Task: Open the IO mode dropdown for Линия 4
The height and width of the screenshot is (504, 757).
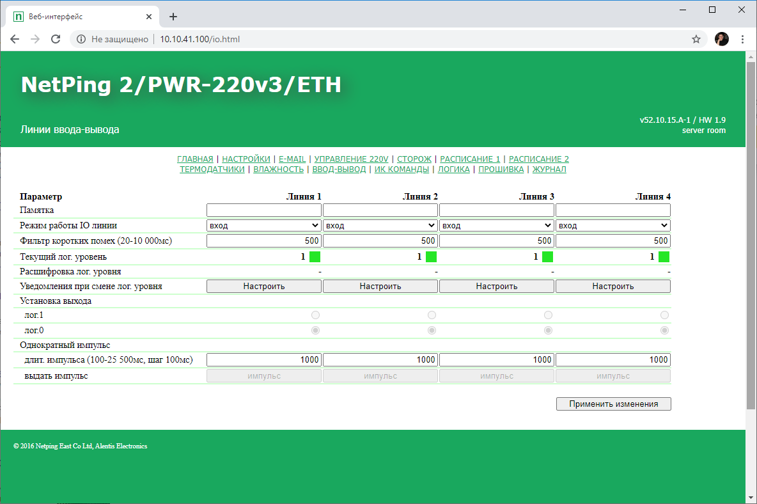Action: [613, 225]
